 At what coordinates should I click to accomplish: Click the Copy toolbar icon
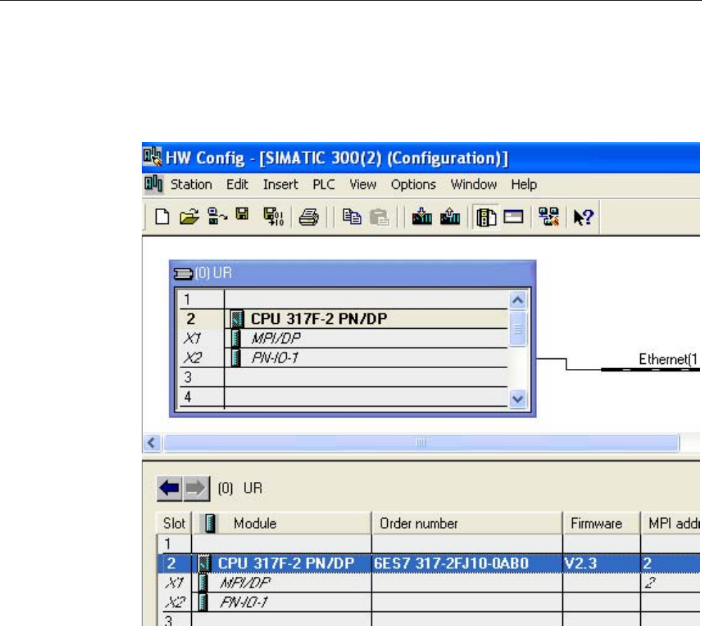pos(352,217)
